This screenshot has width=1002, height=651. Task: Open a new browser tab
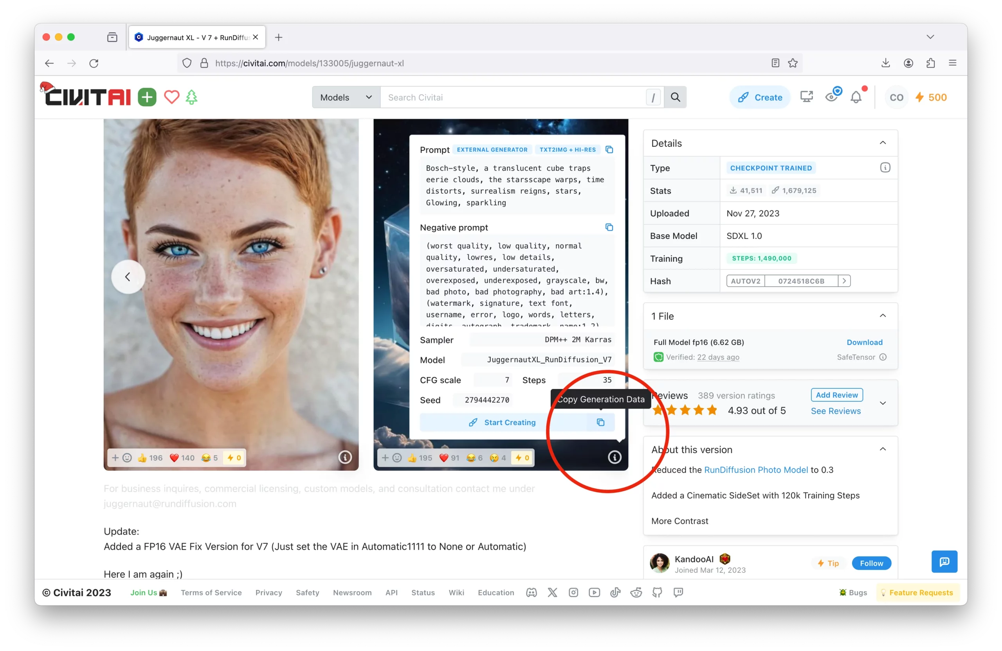coord(278,38)
